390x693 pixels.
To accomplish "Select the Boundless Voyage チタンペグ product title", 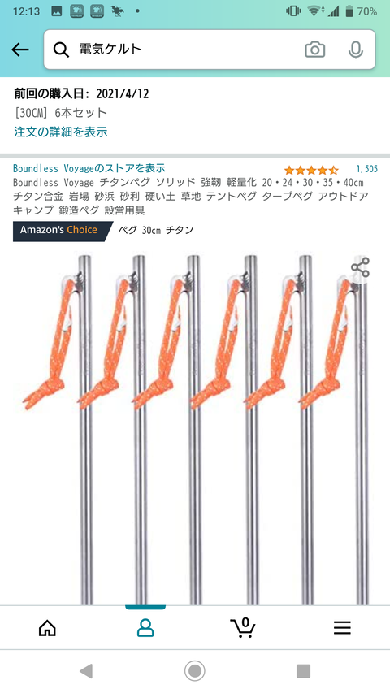I will tap(191, 196).
